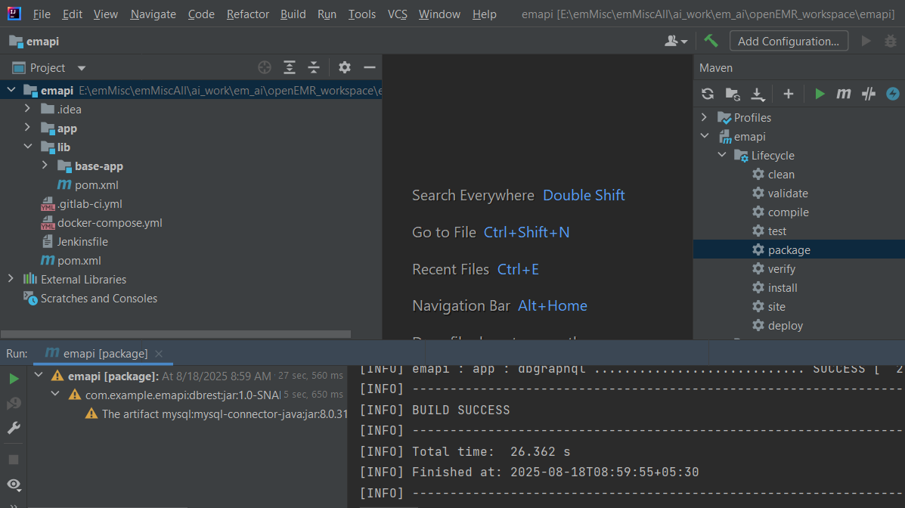Click Select Opened File target icon
905x508 pixels.
coord(265,67)
